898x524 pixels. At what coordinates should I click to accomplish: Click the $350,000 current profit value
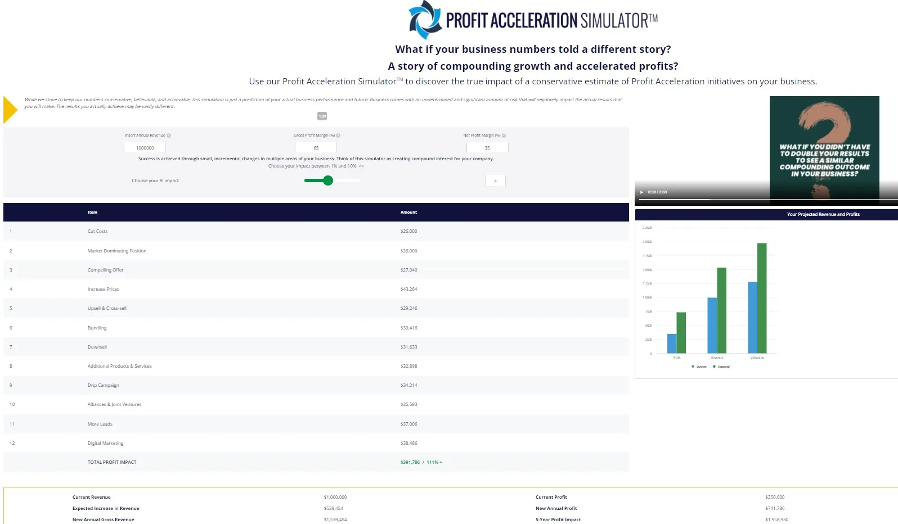775,497
